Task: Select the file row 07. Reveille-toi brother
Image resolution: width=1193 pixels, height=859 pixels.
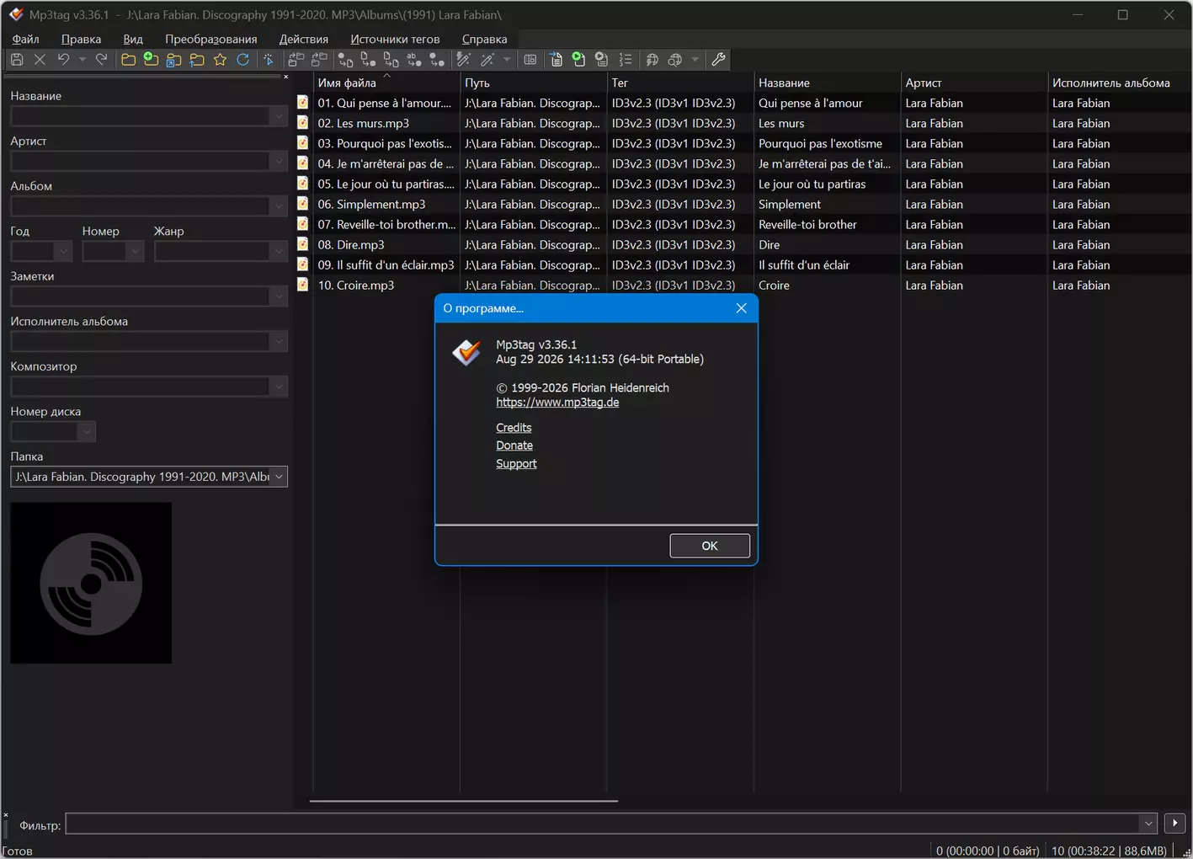Action: (x=744, y=225)
